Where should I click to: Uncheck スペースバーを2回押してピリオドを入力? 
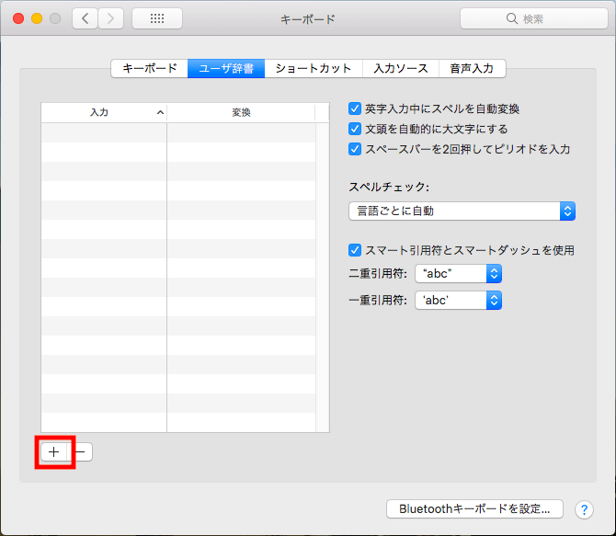pos(355,149)
